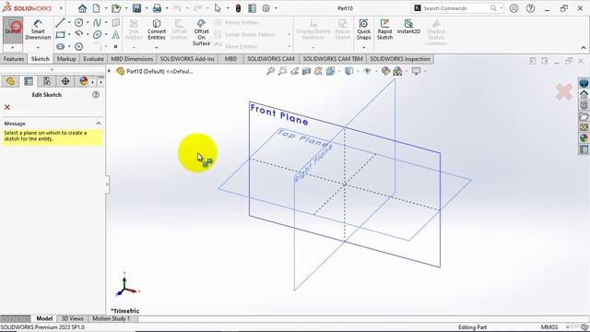
Task: Switch to the Features ribbon tab
Action: [14, 59]
